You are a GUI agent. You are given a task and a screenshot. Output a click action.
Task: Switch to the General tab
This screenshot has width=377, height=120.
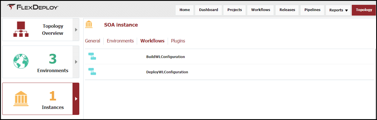[93, 41]
